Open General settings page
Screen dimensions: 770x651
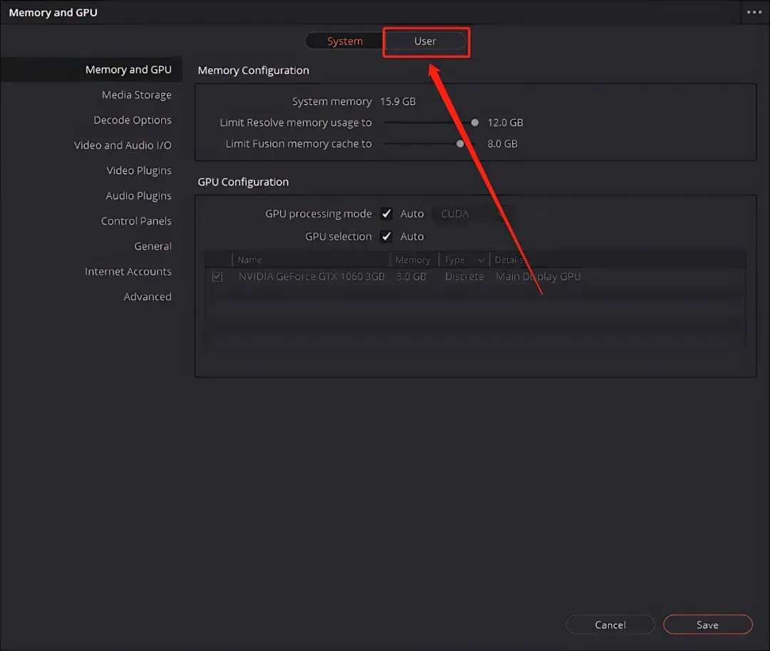coord(153,246)
